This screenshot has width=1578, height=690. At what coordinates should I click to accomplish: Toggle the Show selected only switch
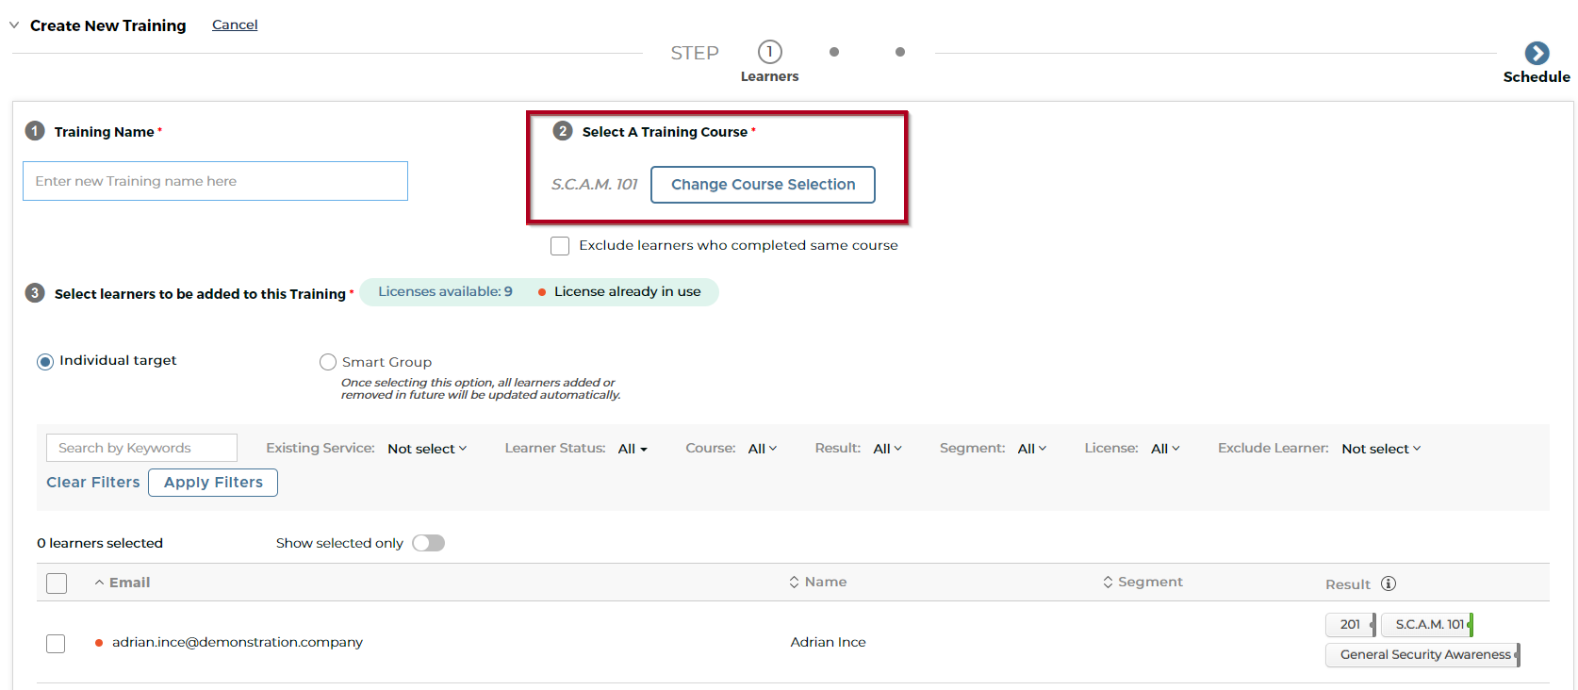(x=428, y=543)
